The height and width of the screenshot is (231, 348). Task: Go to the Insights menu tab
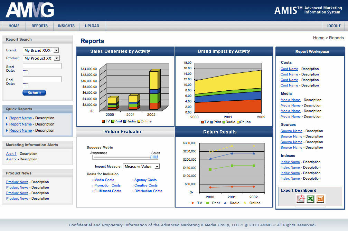(66, 26)
